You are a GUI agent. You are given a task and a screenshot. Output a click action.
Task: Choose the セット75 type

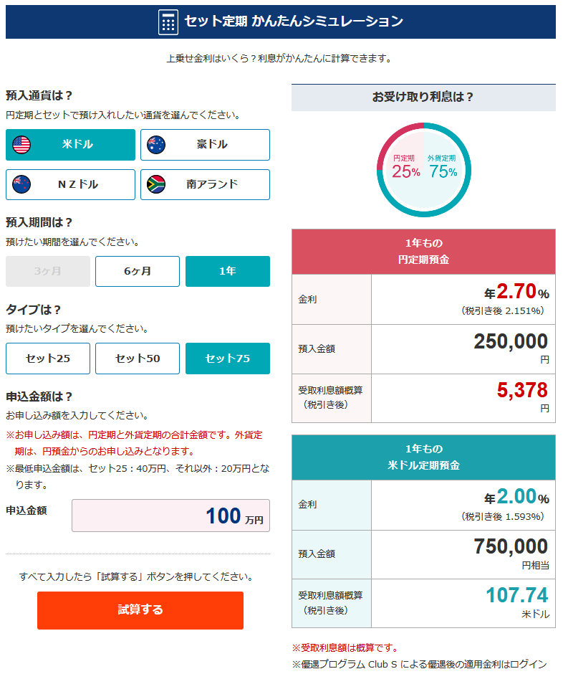click(228, 359)
